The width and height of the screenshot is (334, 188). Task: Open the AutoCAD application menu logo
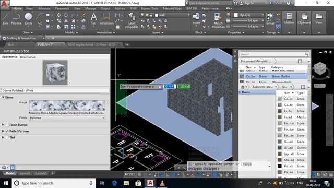click(5, 5)
